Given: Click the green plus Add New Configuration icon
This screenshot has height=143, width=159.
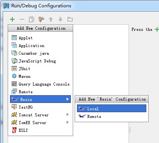Looking at the screenshot, I should (12, 19).
